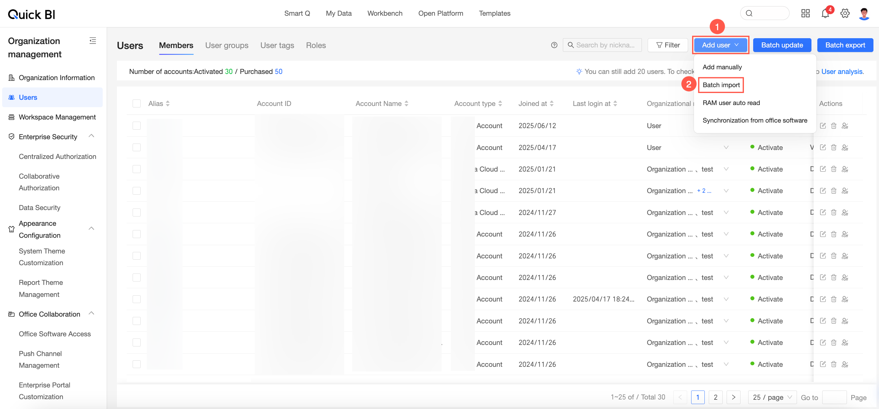Open the 25 / page size dropdown
The height and width of the screenshot is (409, 879).
tap(772, 397)
